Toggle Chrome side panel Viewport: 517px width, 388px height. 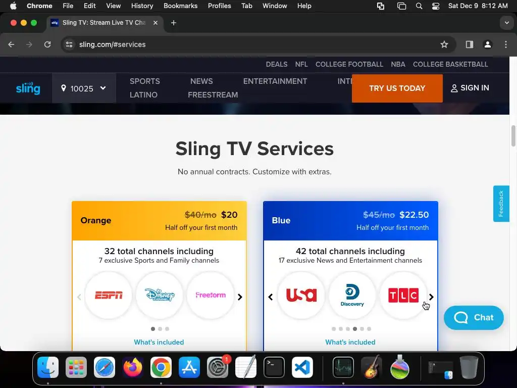click(470, 44)
